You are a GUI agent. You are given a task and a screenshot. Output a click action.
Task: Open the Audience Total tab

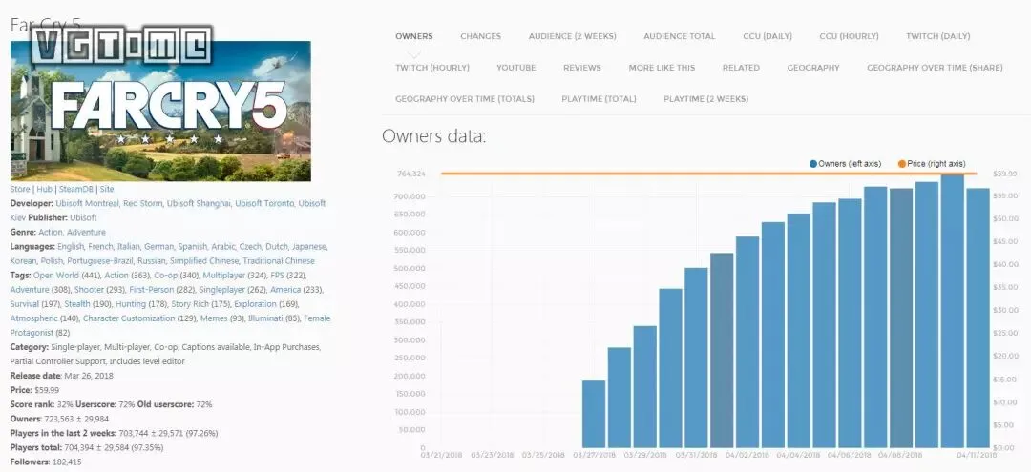[x=680, y=36]
